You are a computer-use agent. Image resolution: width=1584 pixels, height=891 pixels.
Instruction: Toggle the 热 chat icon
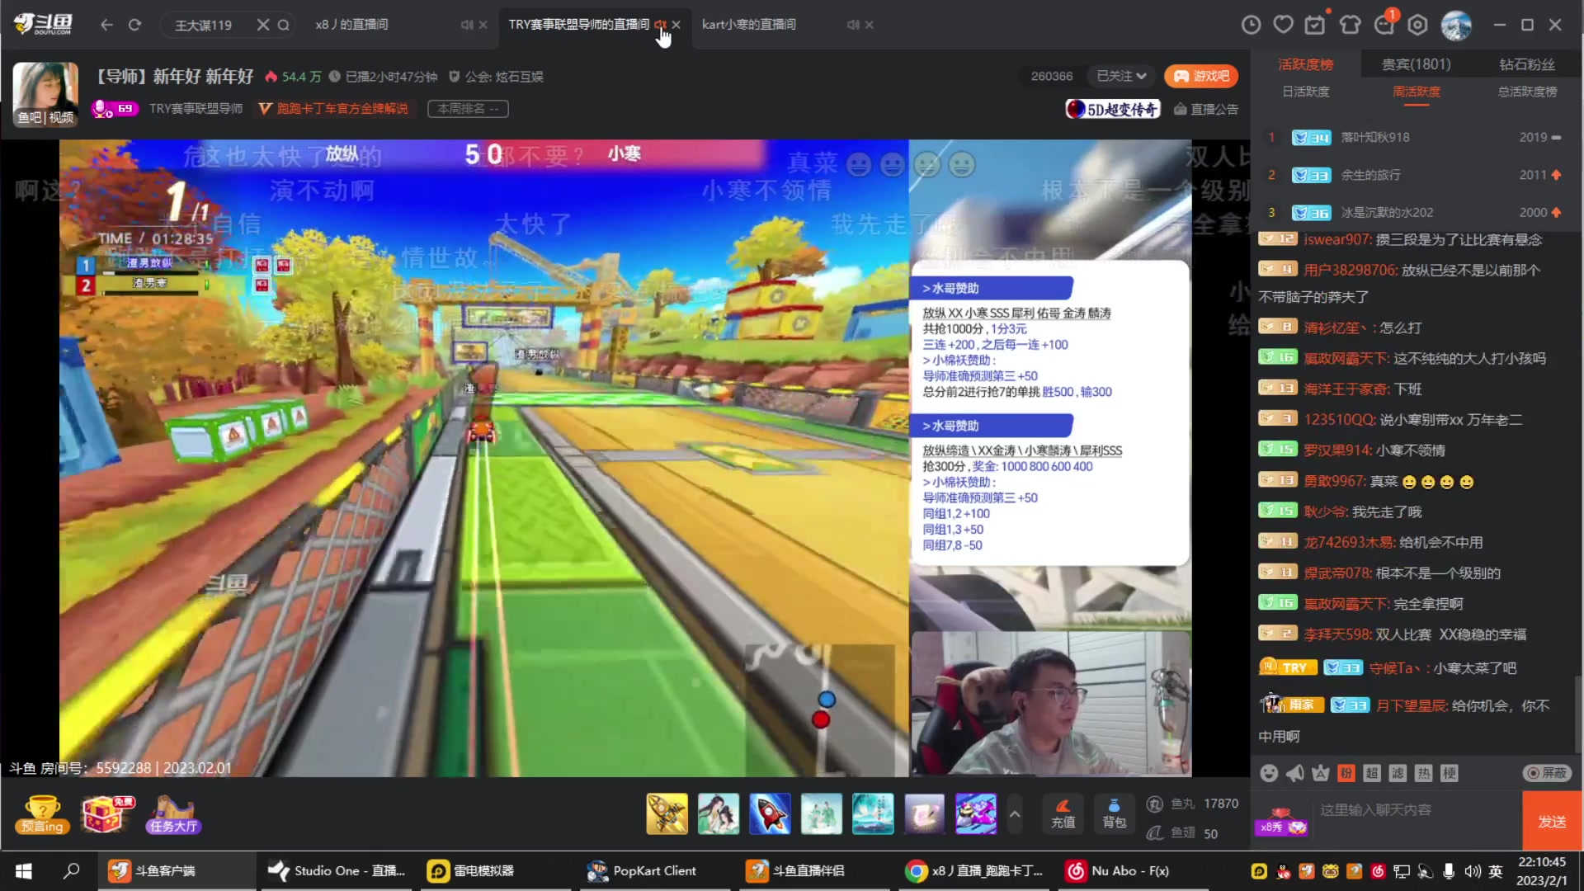[1423, 773]
